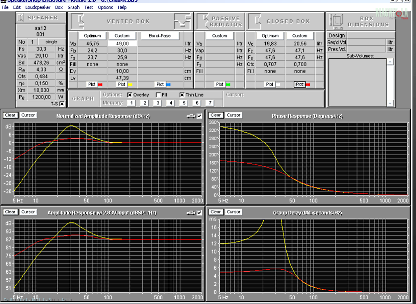
Task: Select Closed Box Optimum button
Action: pos(270,36)
